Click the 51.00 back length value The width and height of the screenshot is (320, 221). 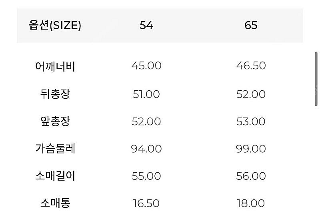pos(146,94)
